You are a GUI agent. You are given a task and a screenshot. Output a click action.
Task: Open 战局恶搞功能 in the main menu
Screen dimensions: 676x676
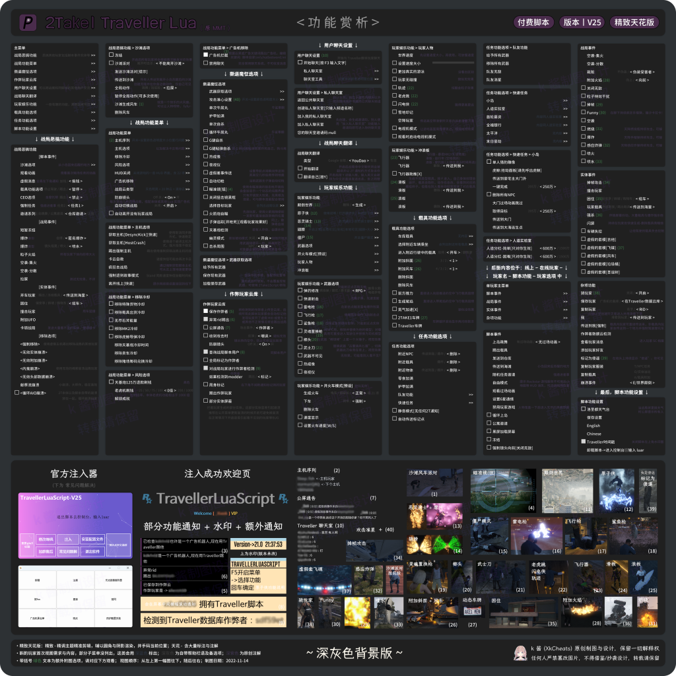[x=55, y=55]
